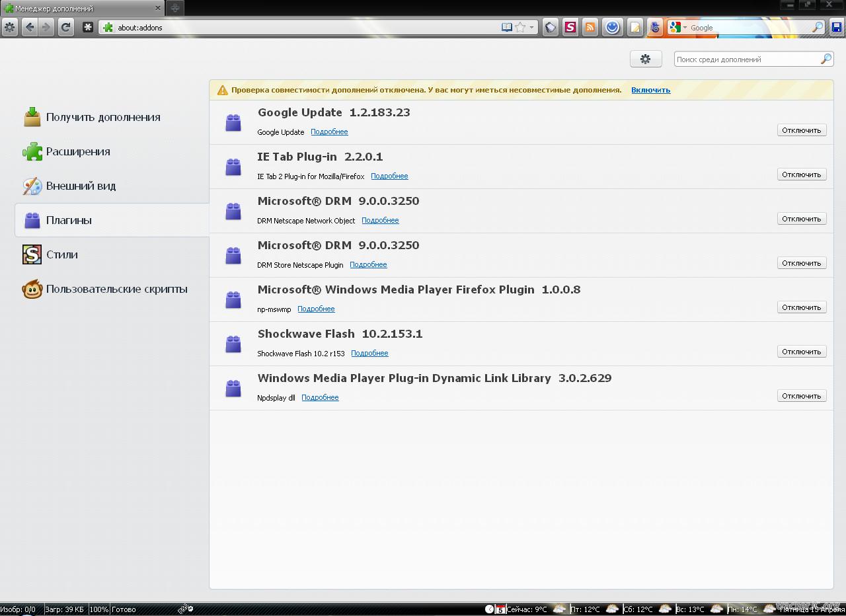Viewport: 846px width, 616px height.
Task: Click the Включить compatibility check link
Action: pos(650,90)
